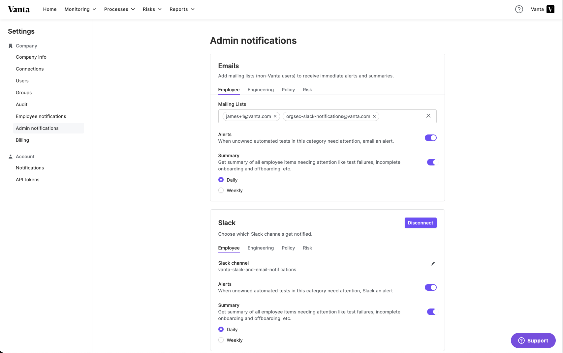The height and width of the screenshot is (353, 563).
Task: Toggle Emails Summary switch
Action: 431,162
